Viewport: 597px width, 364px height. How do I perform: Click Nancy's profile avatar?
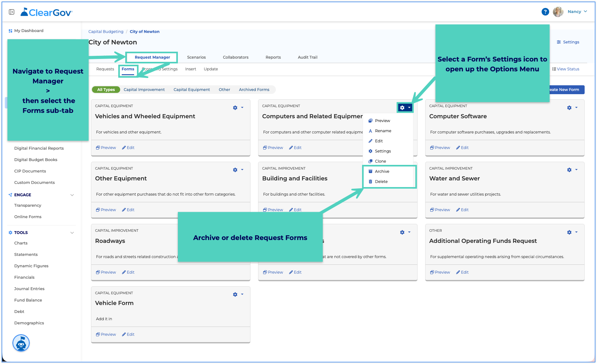point(558,12)
